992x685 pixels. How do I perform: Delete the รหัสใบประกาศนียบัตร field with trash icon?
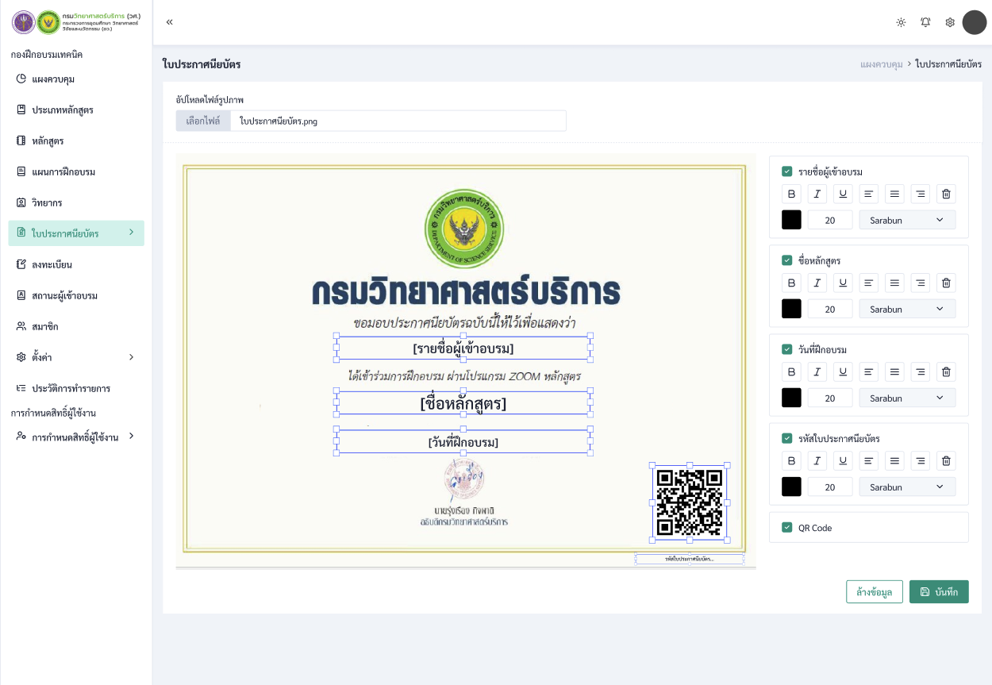945,460
